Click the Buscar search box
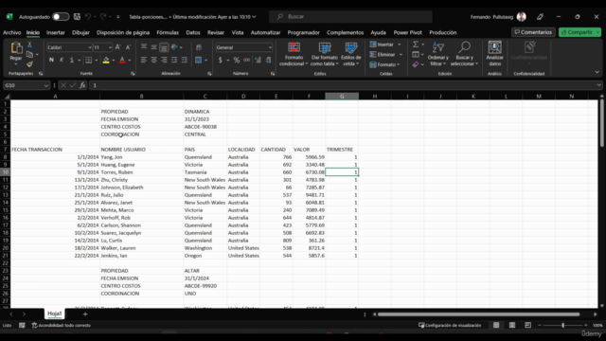Screen dimensions: 606x341 (x=350, y=17)
